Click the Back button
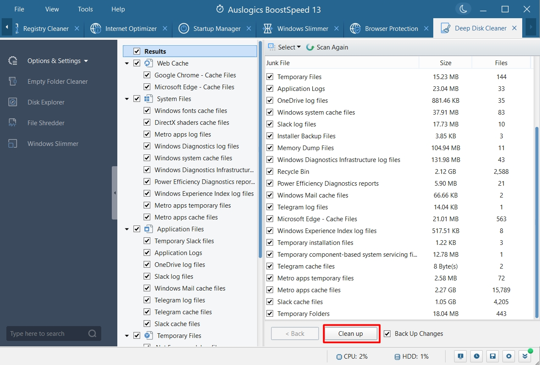 click(x=295, y=334)
